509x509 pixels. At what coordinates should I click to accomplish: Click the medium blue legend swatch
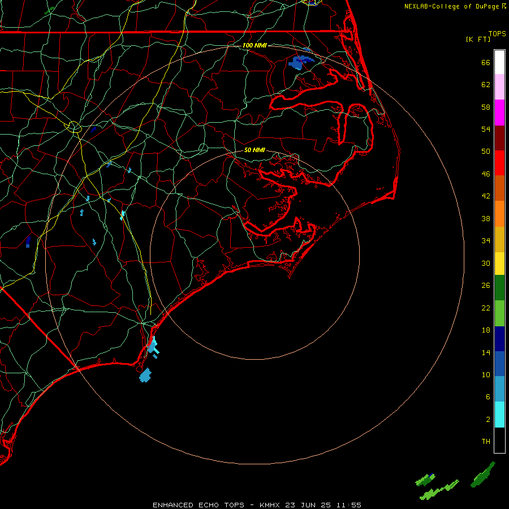[x=499, y=364]
